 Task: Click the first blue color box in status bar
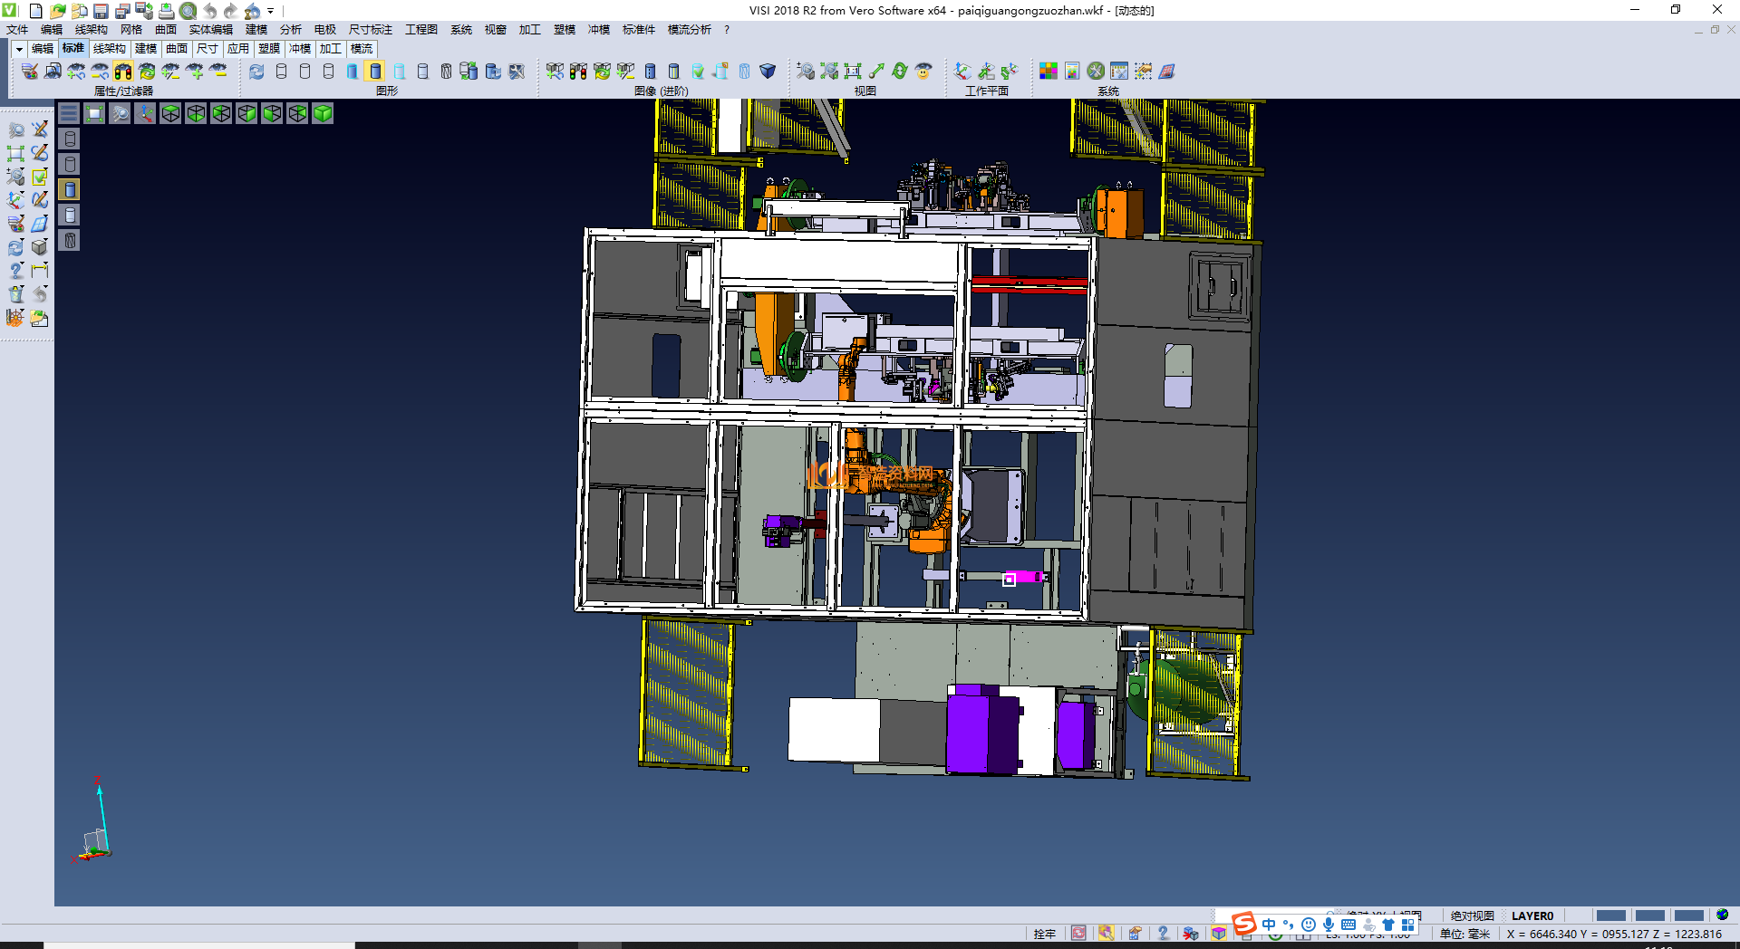click(1610, 915)
